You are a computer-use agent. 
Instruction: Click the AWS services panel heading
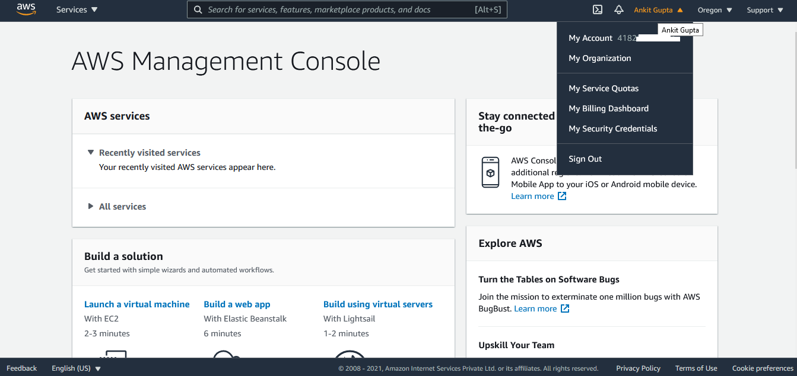(117, 116)
